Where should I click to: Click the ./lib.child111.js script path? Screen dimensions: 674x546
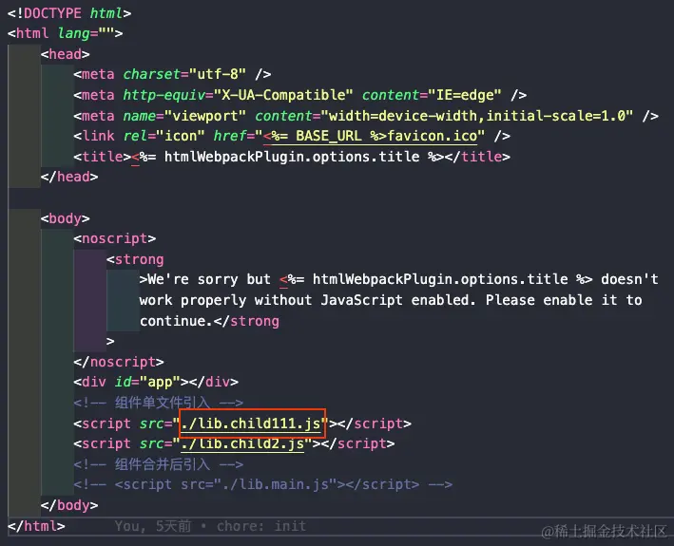click(x=252, y=424)
